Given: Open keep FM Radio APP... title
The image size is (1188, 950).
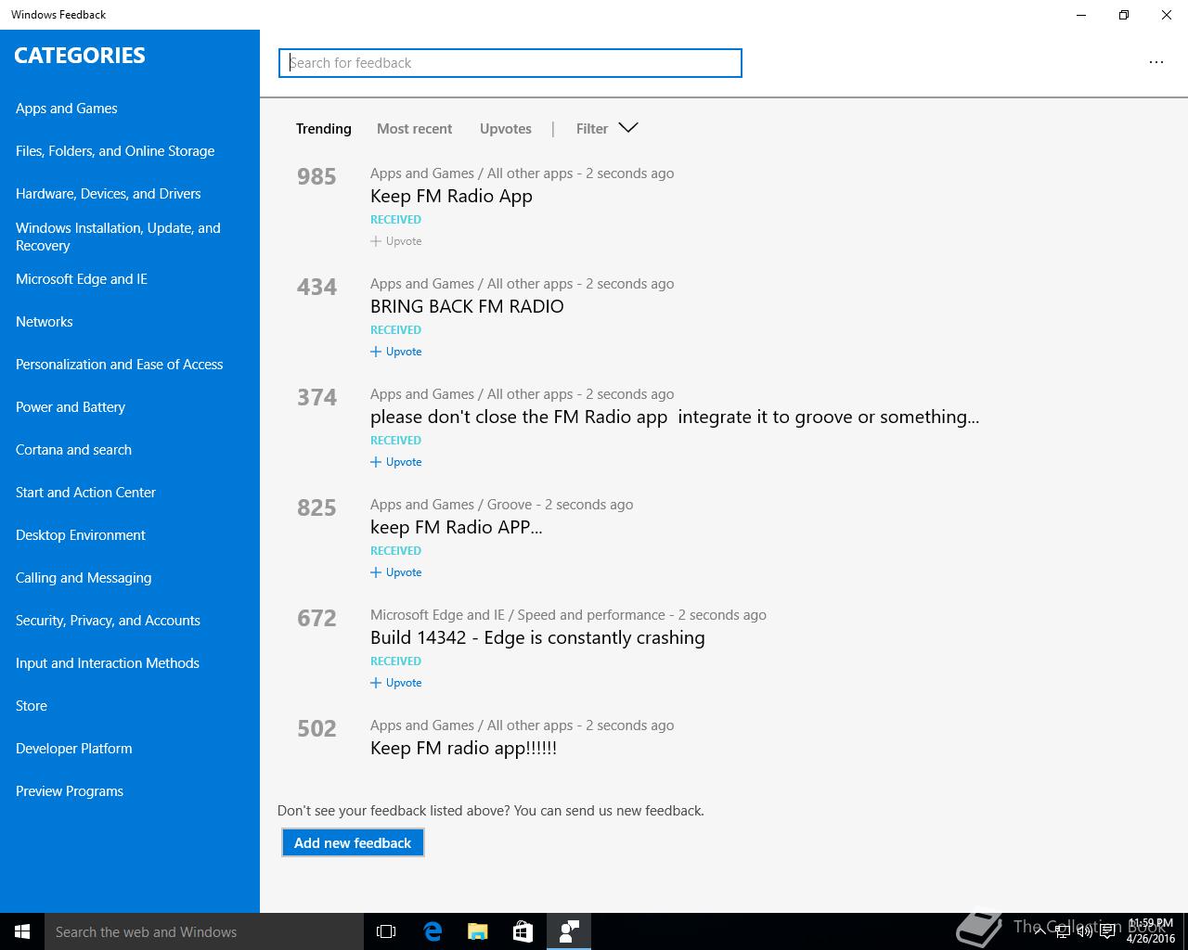Looking at the screenshot, I should [457, 528].
